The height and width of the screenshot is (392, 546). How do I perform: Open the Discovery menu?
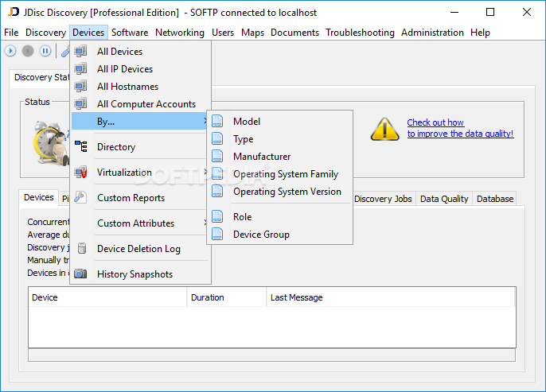coord(45,33)
